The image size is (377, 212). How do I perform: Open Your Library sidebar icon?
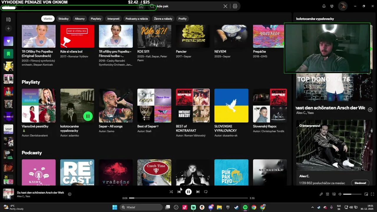click(8, 19)
